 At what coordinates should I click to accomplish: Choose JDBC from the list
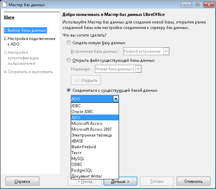[95, 106]
